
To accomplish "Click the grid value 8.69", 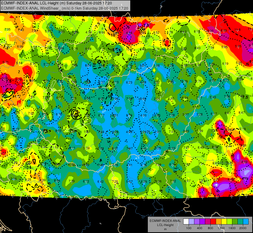I will pos(224,30).
